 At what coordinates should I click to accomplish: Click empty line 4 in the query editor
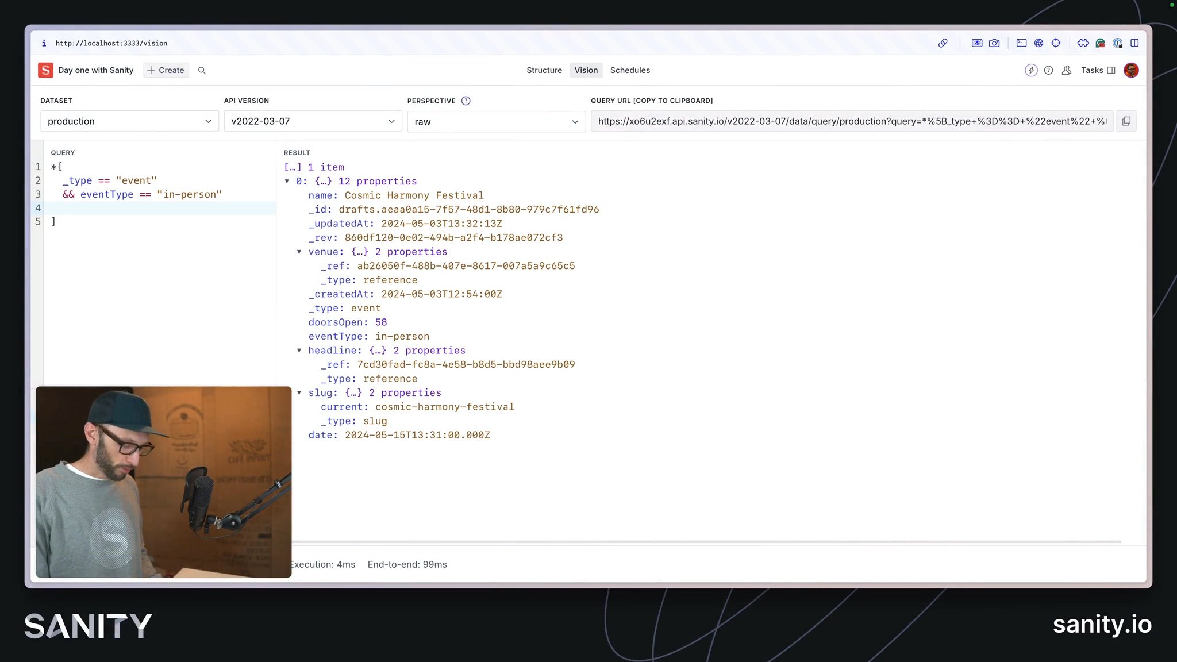pos(160,208)
